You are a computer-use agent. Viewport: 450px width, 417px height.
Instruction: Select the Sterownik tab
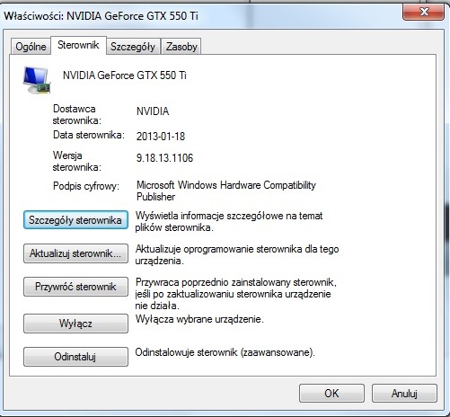click(x=78, y=45)
